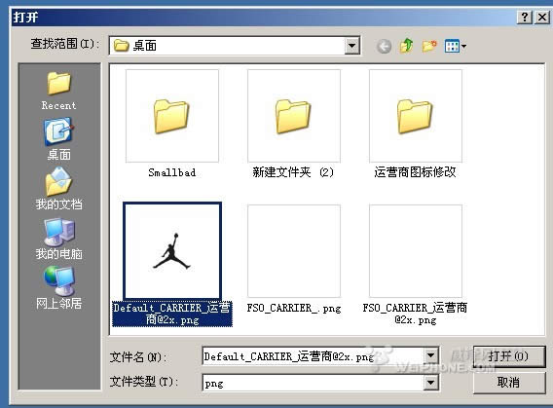The width and height of the screenshot is (553, 408).
Task: Select the FSO_CARRIER_.png file
Action: coord(294,259)
